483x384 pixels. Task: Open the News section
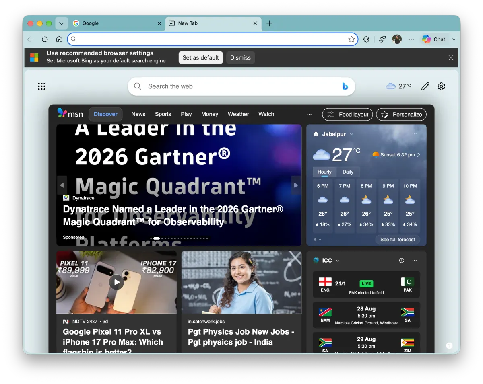pyautogui.click(x=138, y=114)
